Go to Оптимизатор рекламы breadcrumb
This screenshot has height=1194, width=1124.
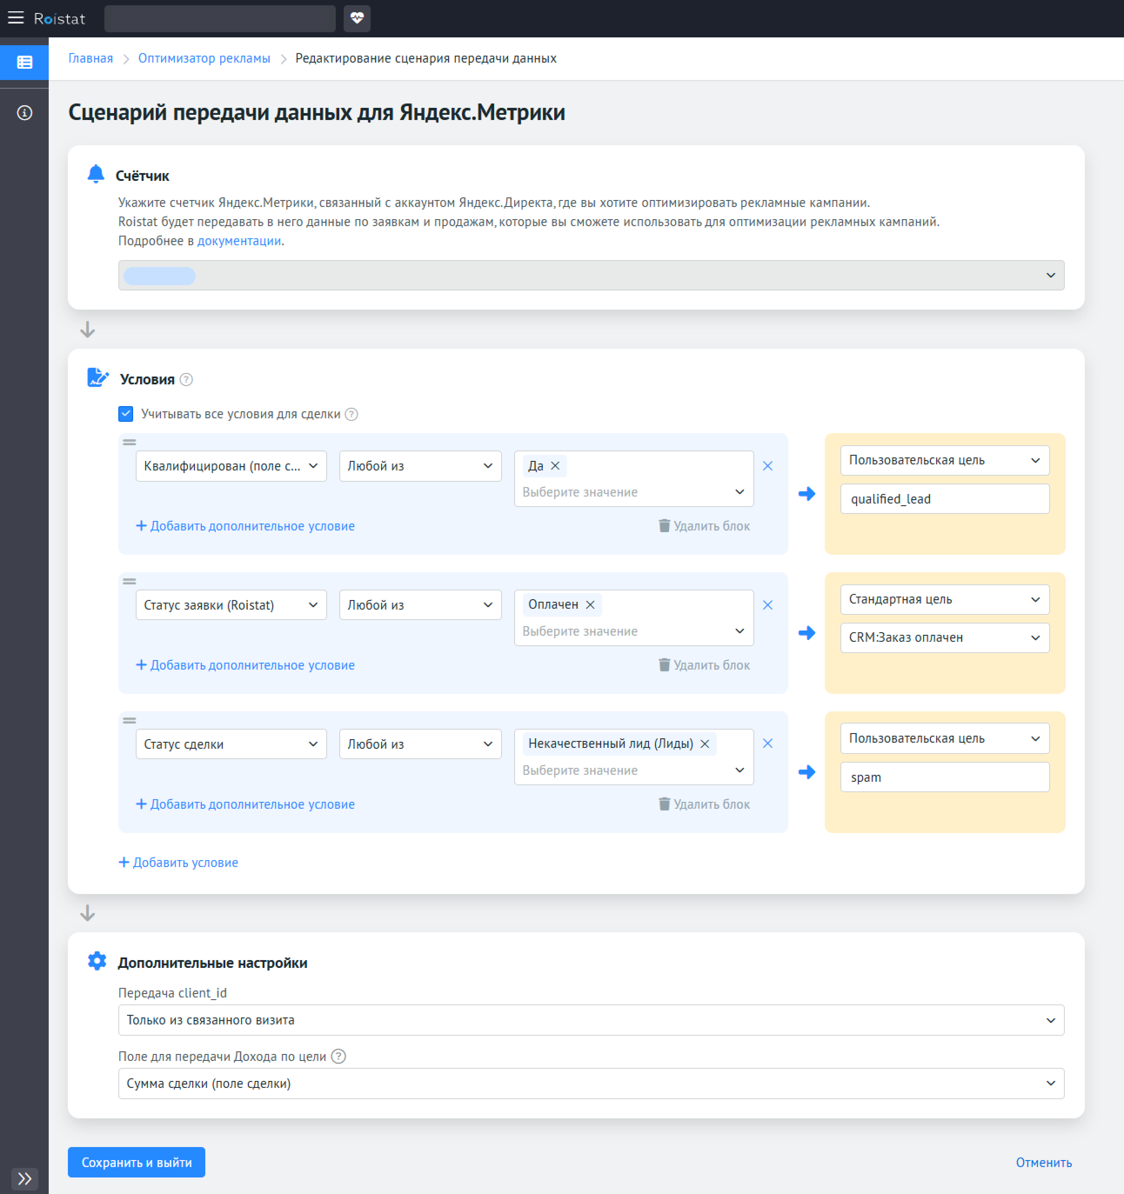(204, 58)
